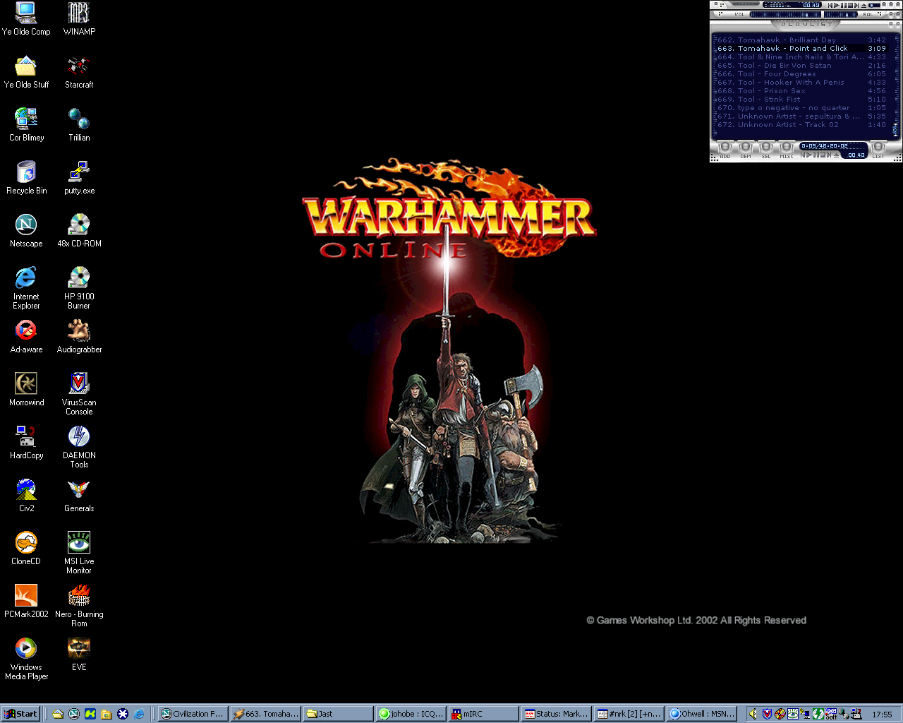Click the SEL button in Winamp playlist
This screenshot has width=903, height=723.
(765, 149)
